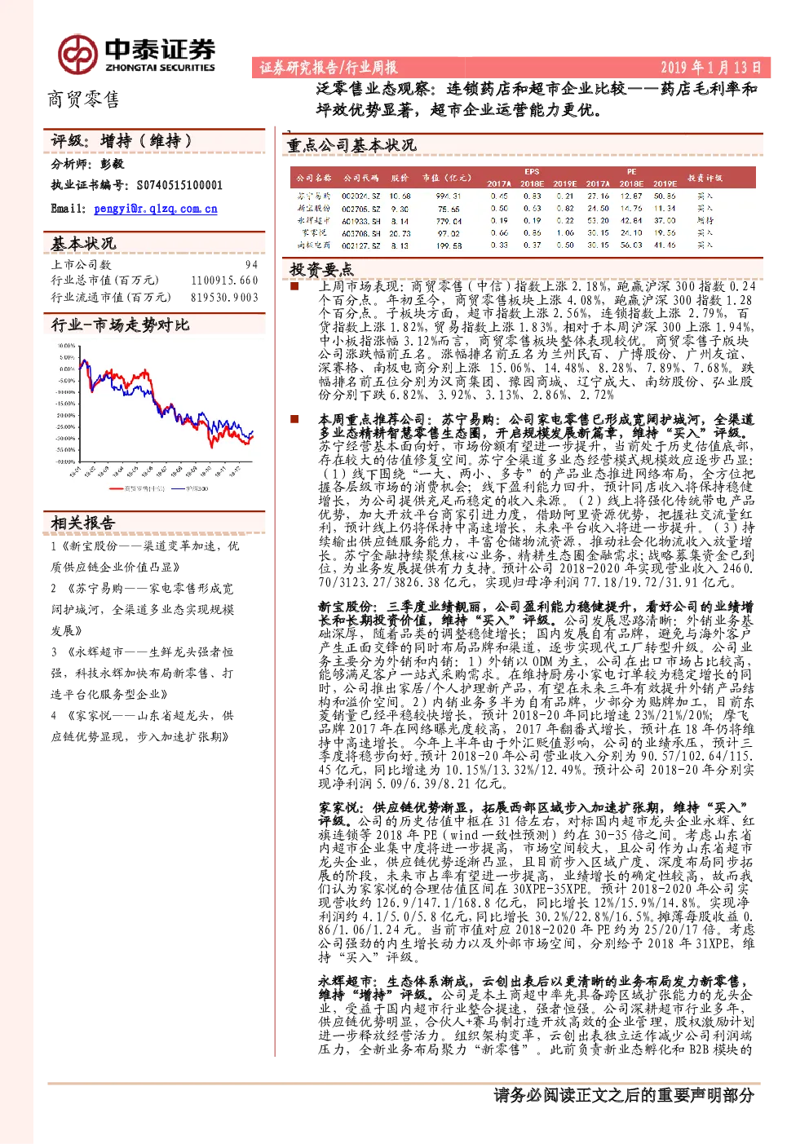Click the rating heading 评级：增持（维持）
The image size is (809, 1144).
coord(122,141)
